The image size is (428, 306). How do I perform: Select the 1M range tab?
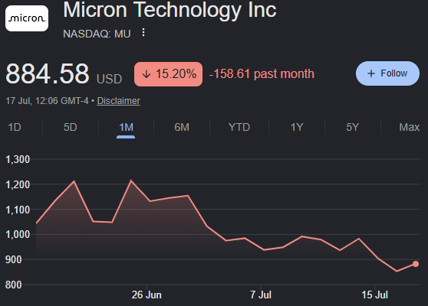point(126,127)
